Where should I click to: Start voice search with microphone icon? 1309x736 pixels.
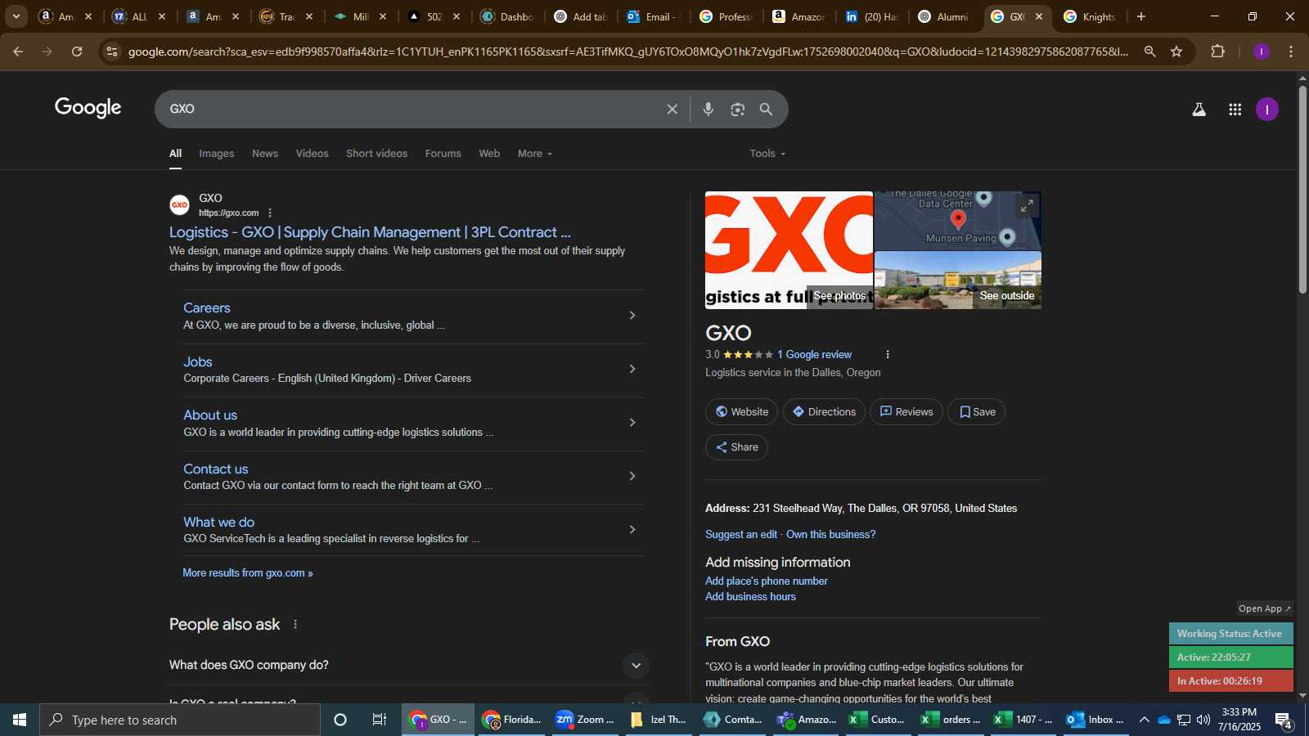[708, 109]
